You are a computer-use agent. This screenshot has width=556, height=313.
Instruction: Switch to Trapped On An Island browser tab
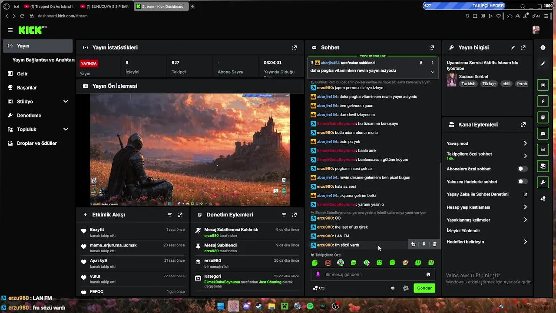tap(49, 7)
